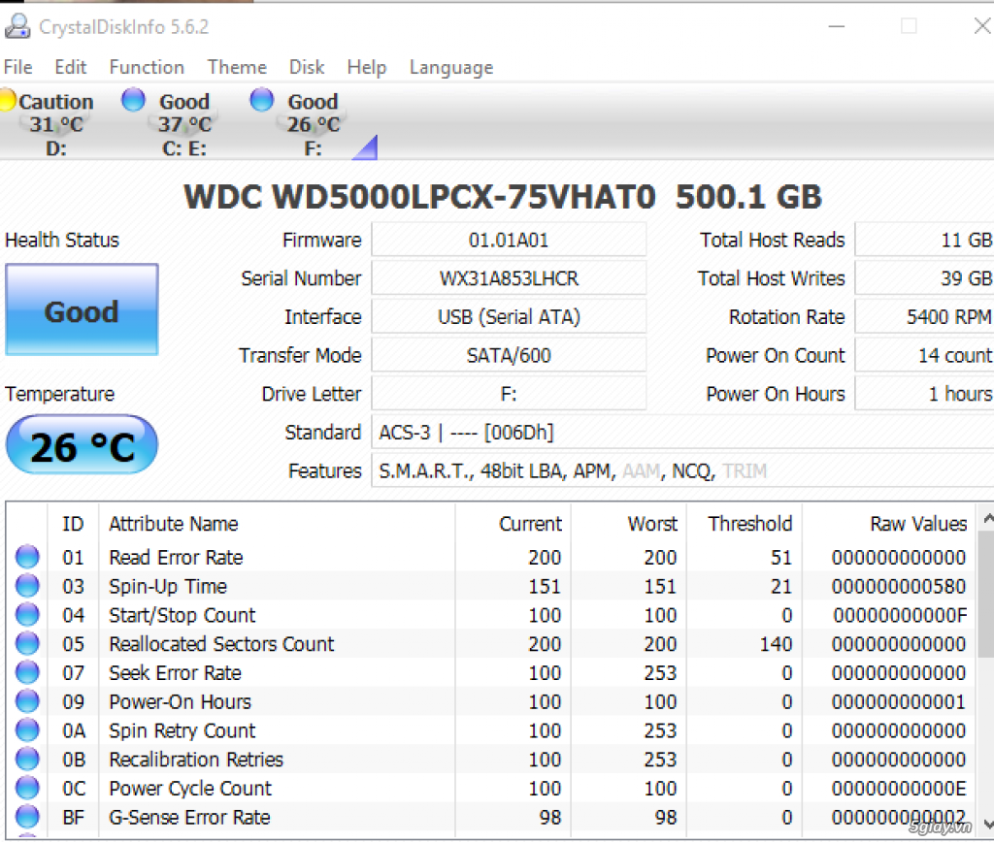Viewport: 994px width, 842px height.
Task: Click the status orb for Power-On Hours
Action: coord(27,701)
